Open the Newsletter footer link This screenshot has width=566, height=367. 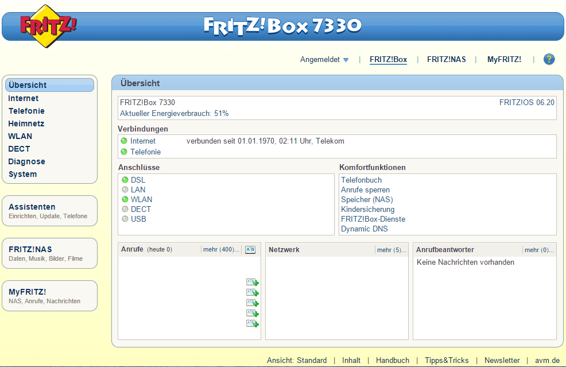click(502, 360)
